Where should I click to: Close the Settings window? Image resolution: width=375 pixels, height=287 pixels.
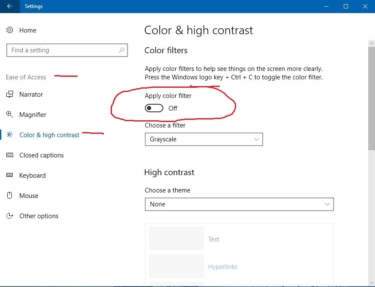365,6
